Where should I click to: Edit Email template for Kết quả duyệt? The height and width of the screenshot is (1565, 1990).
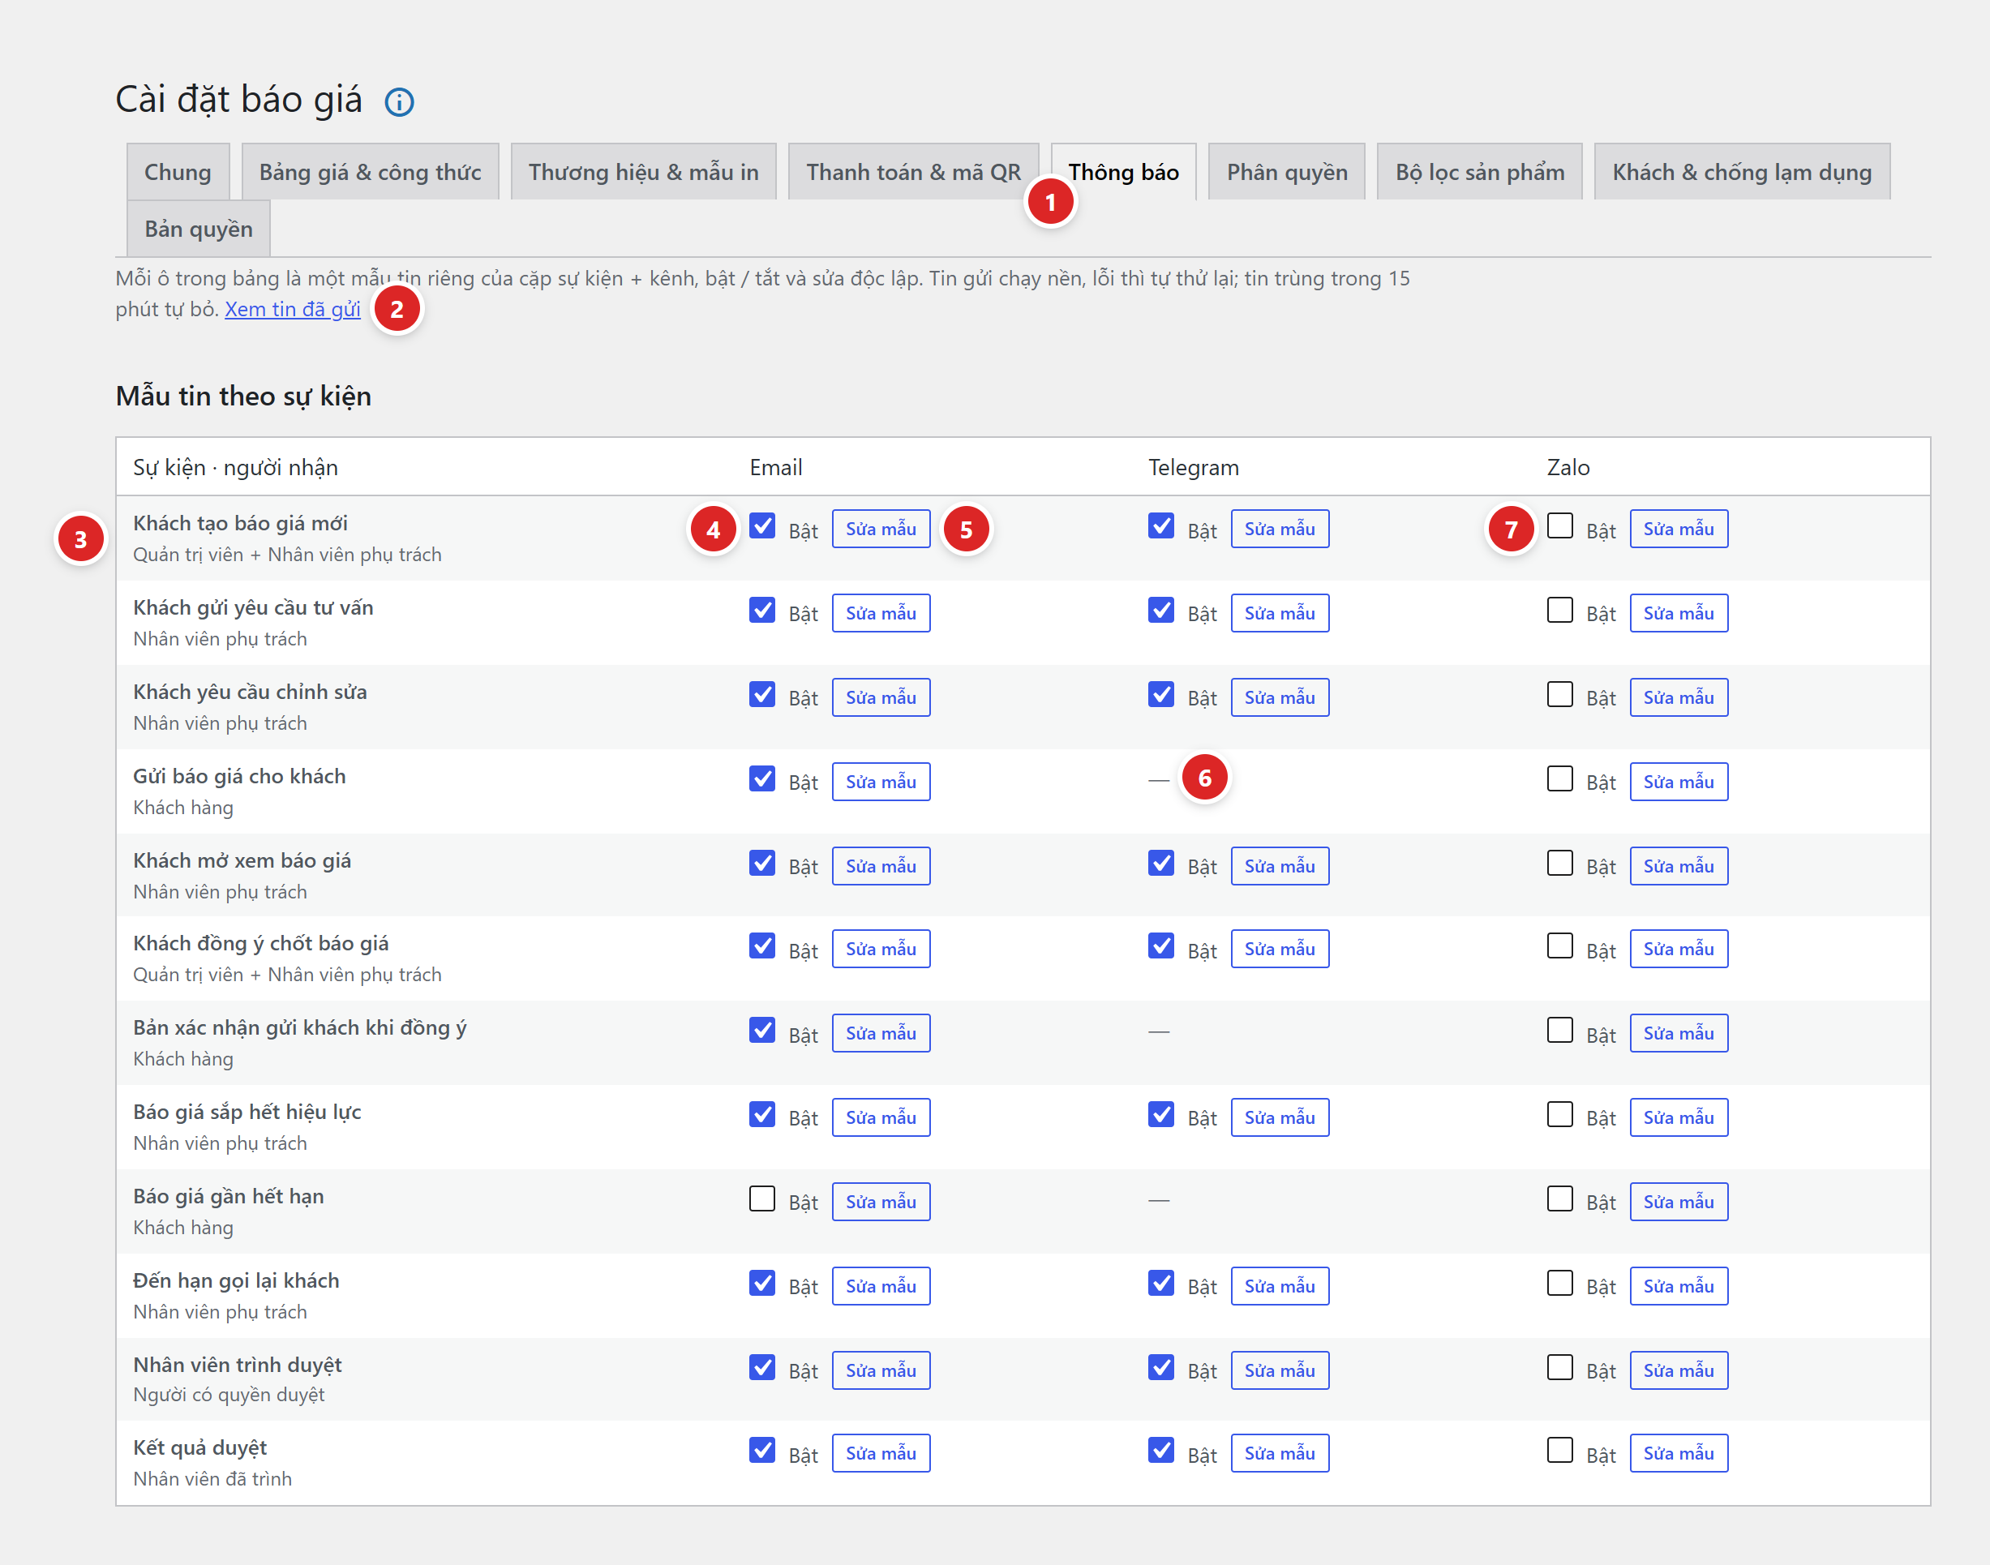tap(881, 1452)
